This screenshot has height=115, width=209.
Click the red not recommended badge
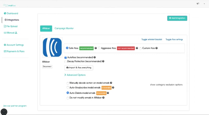click(x=126, y=48)
